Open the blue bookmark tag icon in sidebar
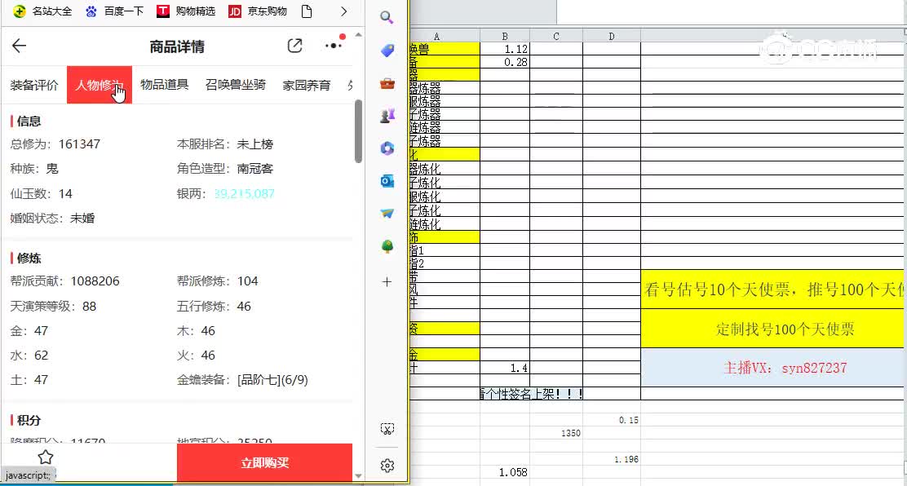 [387, 50]
